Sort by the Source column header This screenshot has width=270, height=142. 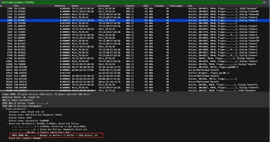[75, 6]
